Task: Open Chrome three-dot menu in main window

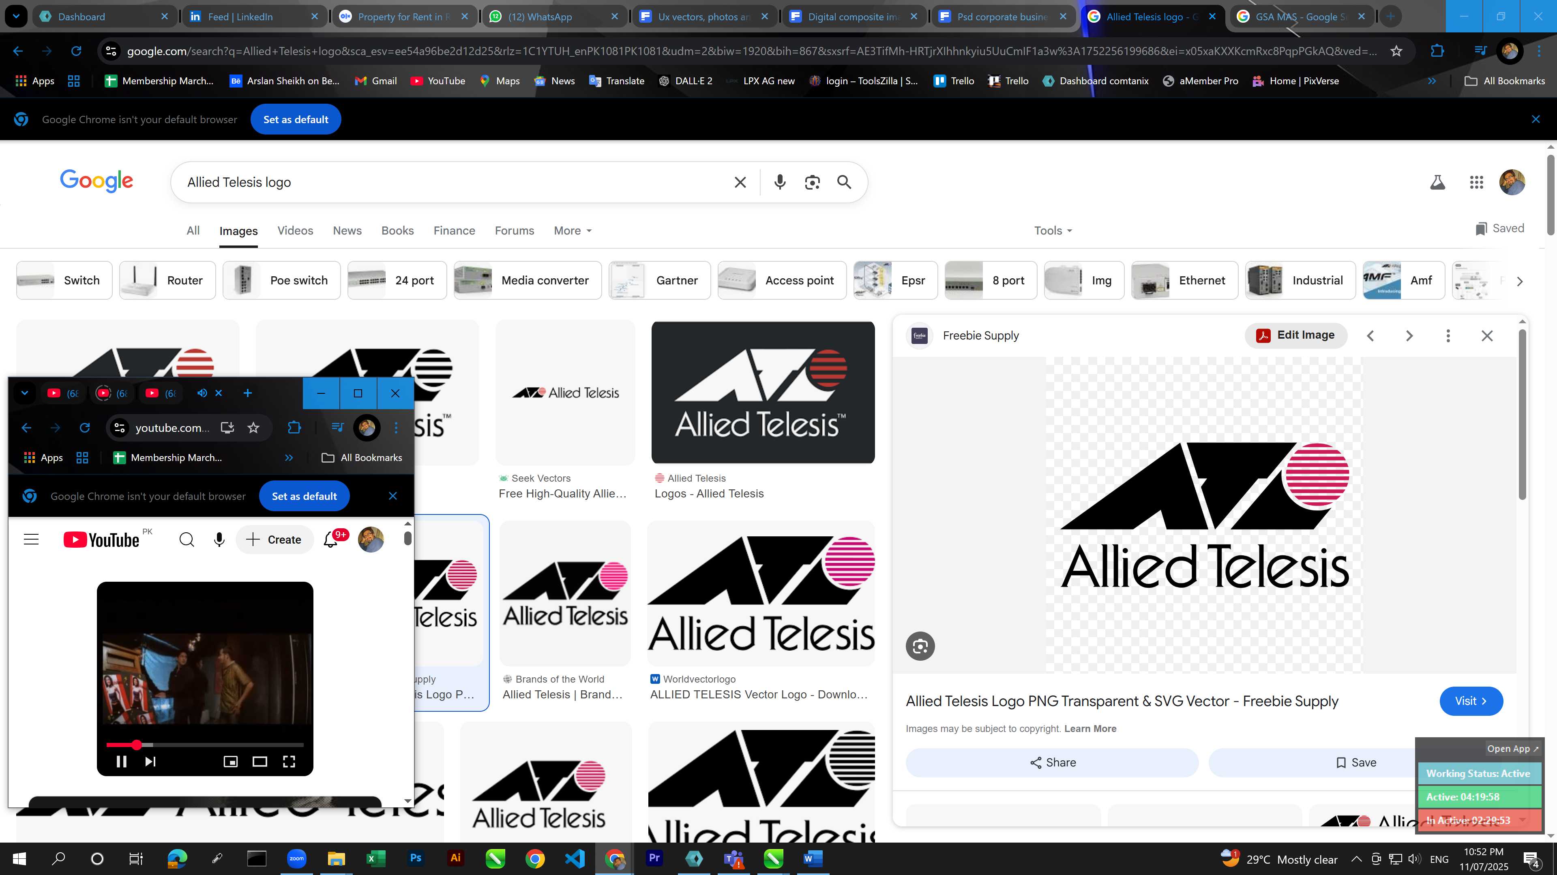Action: click(x=1540, y=51)
